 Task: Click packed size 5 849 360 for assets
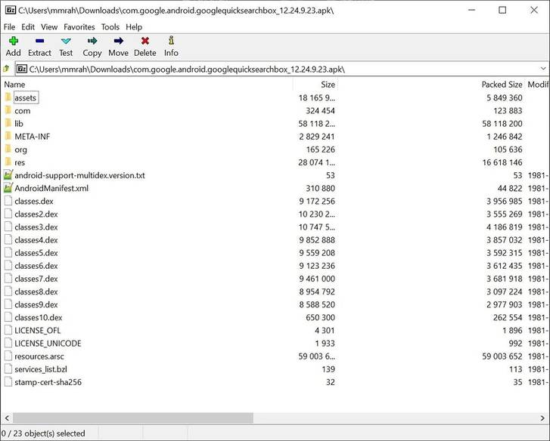click(505, 97)
